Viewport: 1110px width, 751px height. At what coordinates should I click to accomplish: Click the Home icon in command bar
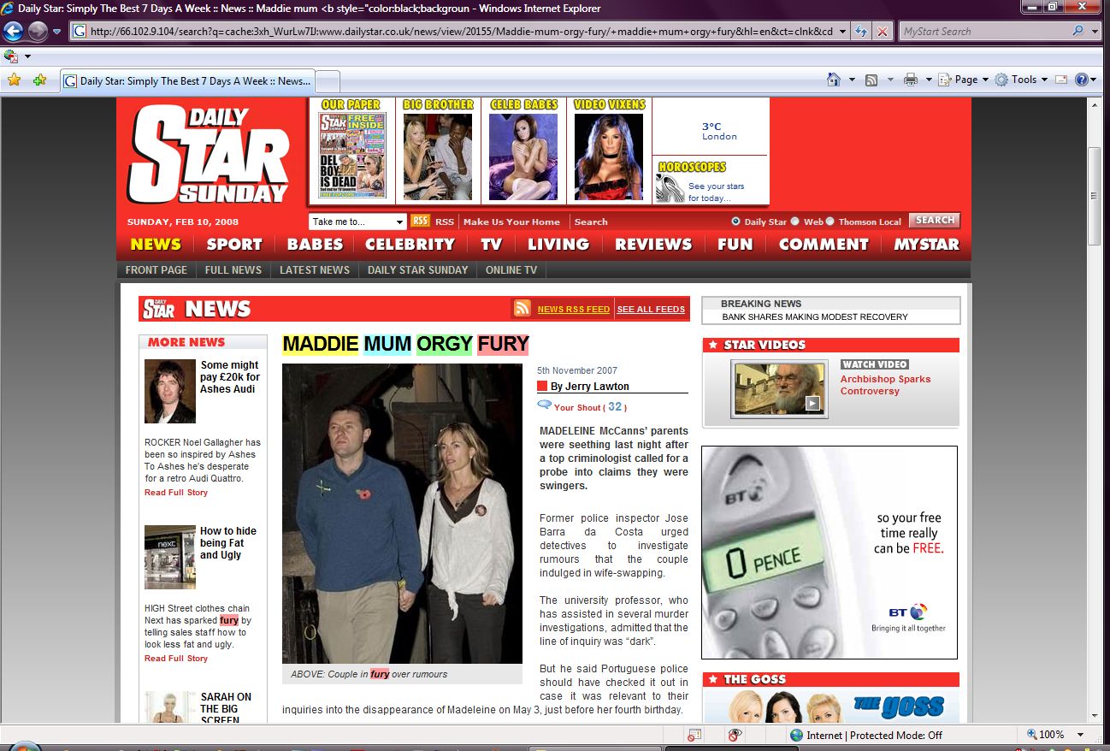(834, 80)
